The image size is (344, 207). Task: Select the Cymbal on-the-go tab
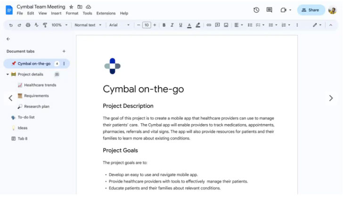[x=36, y=64]
